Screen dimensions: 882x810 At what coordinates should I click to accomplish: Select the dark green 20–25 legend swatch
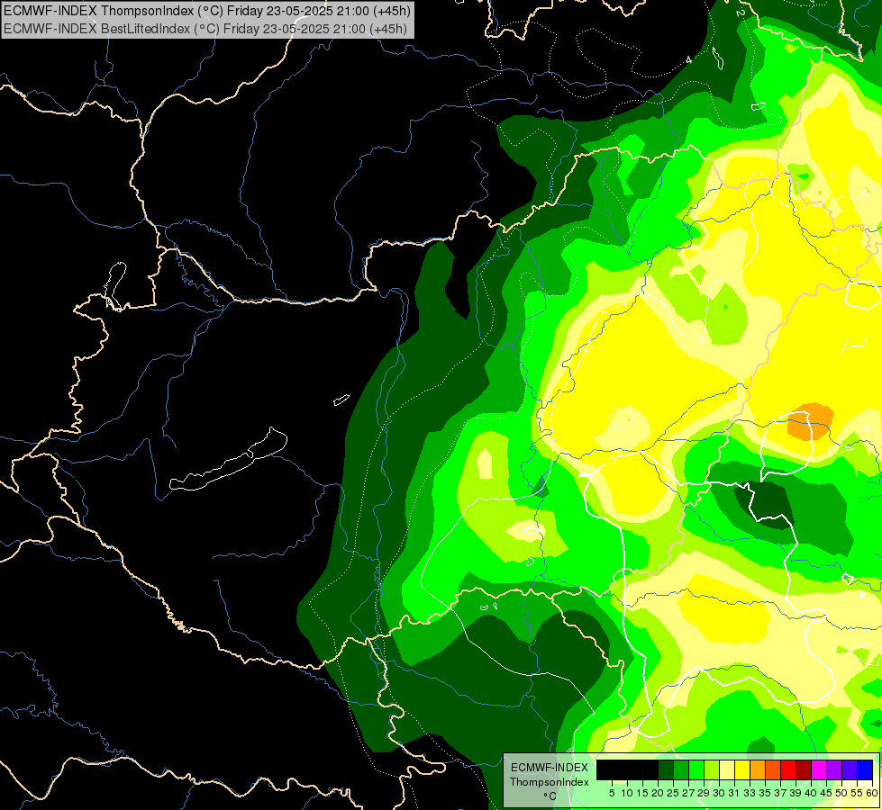point(666,769)
